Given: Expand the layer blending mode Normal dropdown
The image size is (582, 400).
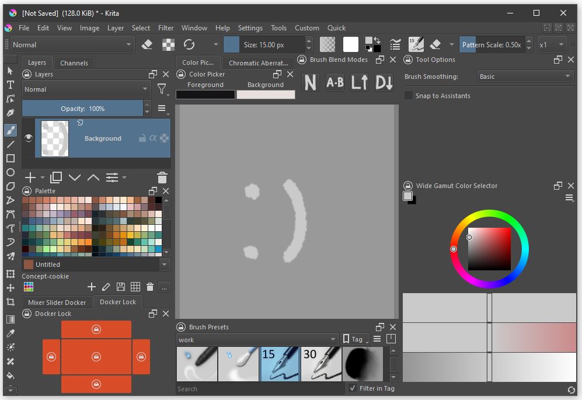Looking at the screenshot, I should click(x=87, y=89).
